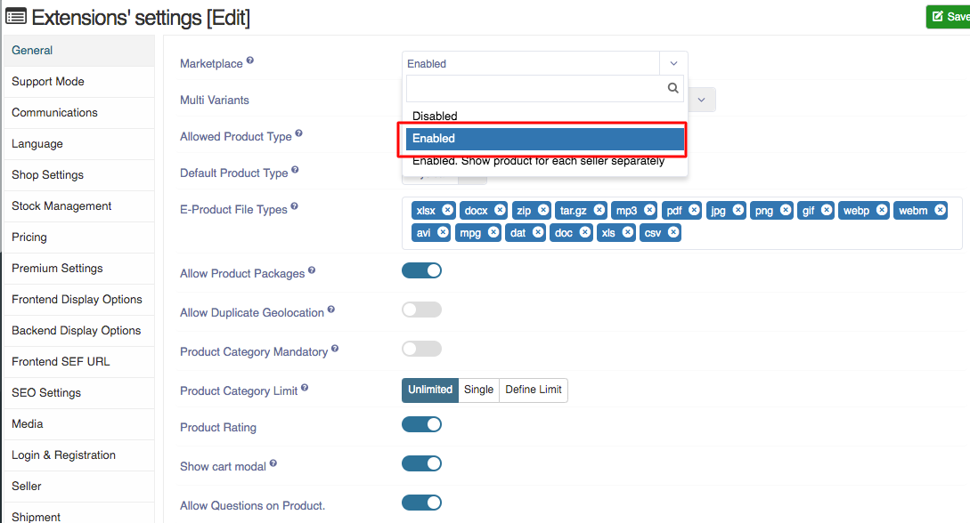Toggle Allow Questions on Product switch
Viewport: 970px width, 523px height.
click(x=421, y=503)
